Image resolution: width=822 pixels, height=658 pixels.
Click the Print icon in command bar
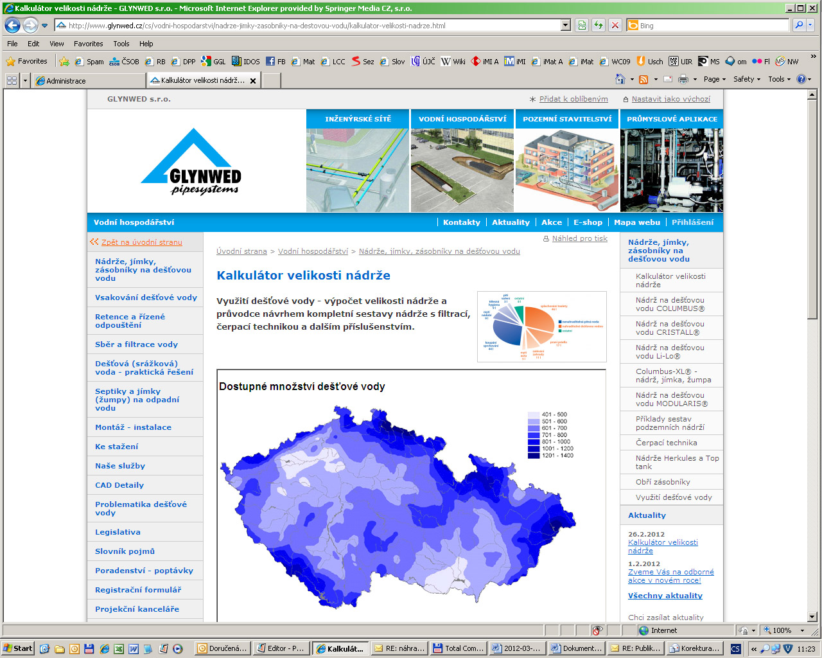point(683,79)
